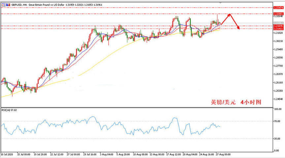Click the 29 Jul 16:00 time label
Viewport: 285px width, 158px height.
(90, 154)
